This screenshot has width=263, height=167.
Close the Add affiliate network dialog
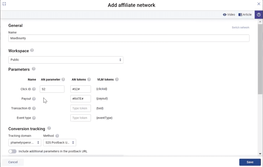tap(259, 4)
